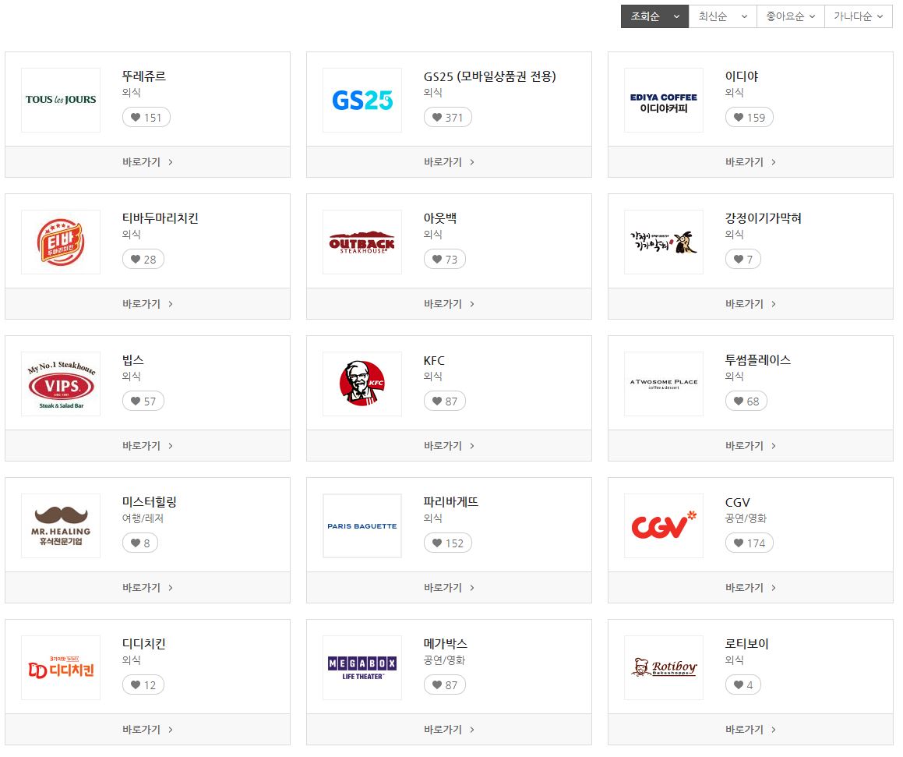Open the 조회순 sort dropdown
The height and width of the screenshot is (757, 903).
coord(654,16)
